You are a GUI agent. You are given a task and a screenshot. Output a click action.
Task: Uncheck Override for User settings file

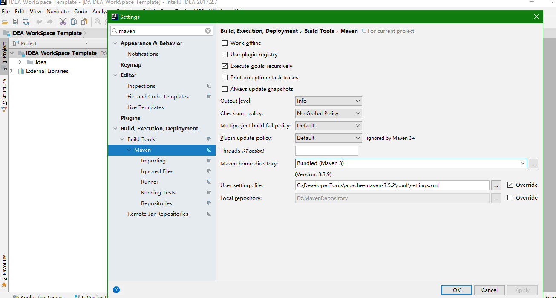pyautogui.click(x=510, y=185)
